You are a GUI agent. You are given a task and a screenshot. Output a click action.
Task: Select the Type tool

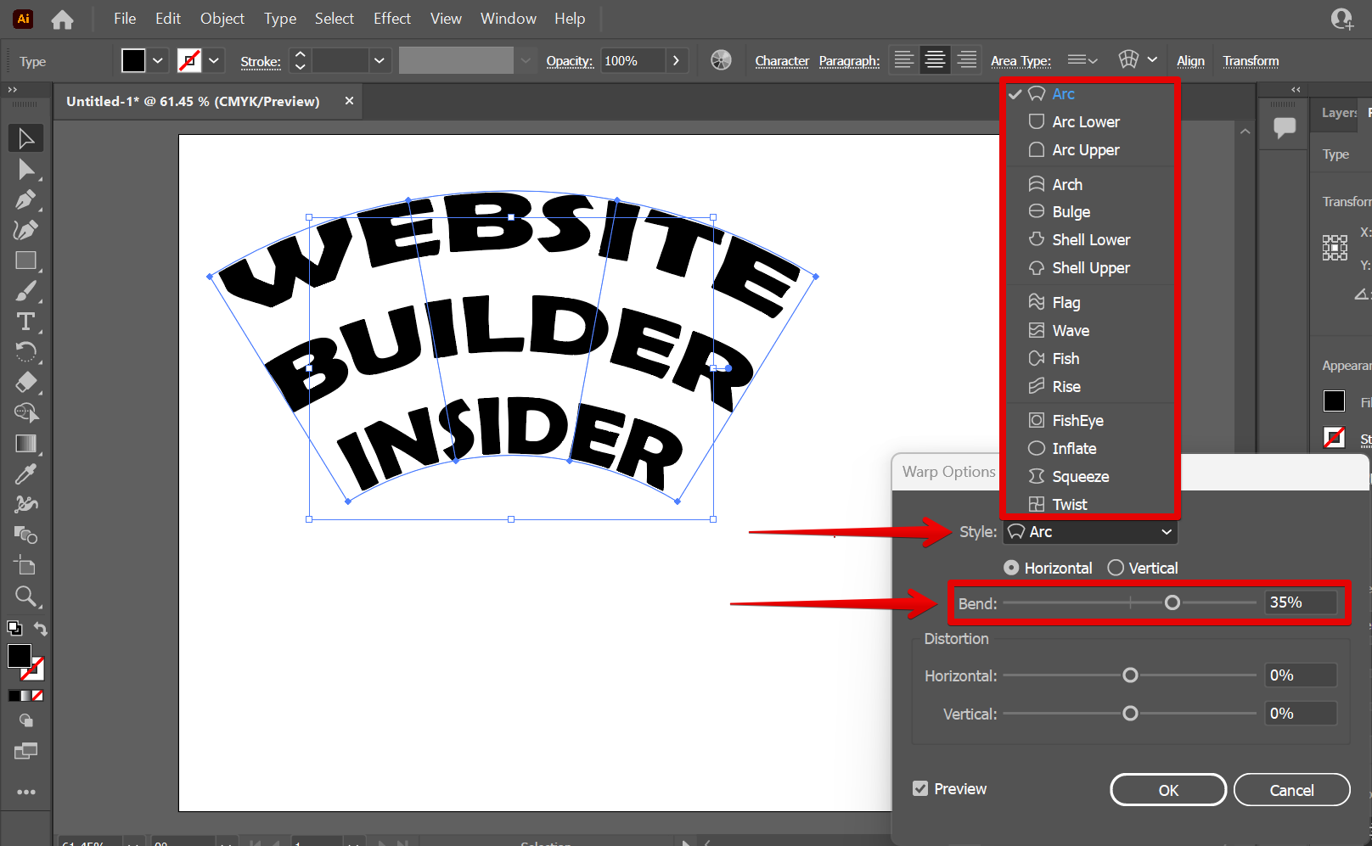pyautogui.click(x=25, y=322)
